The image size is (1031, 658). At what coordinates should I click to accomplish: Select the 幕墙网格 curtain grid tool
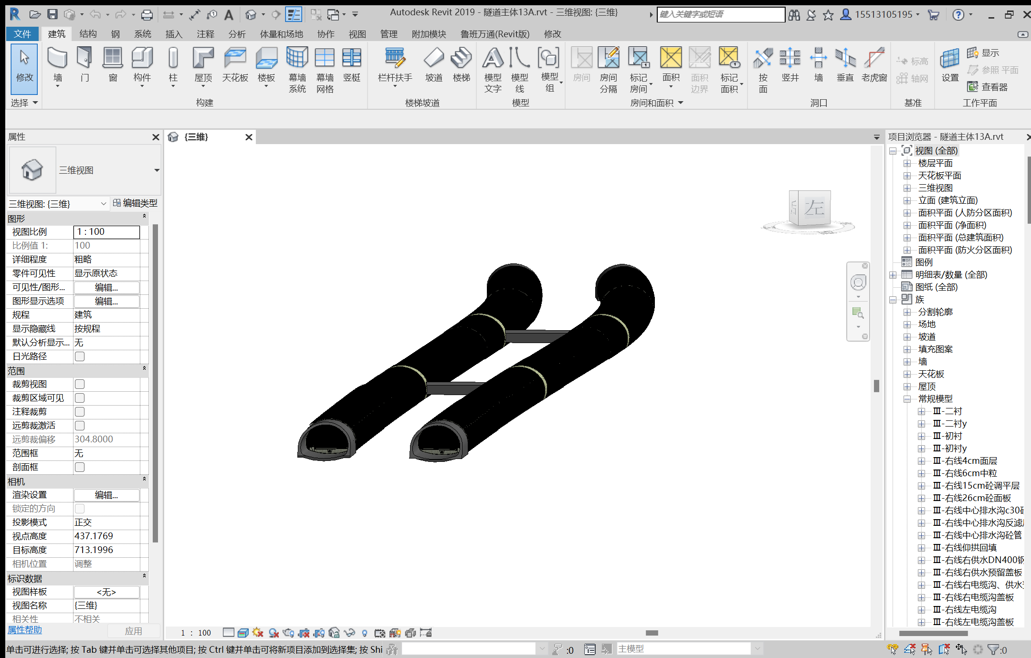tap(325, 70)
